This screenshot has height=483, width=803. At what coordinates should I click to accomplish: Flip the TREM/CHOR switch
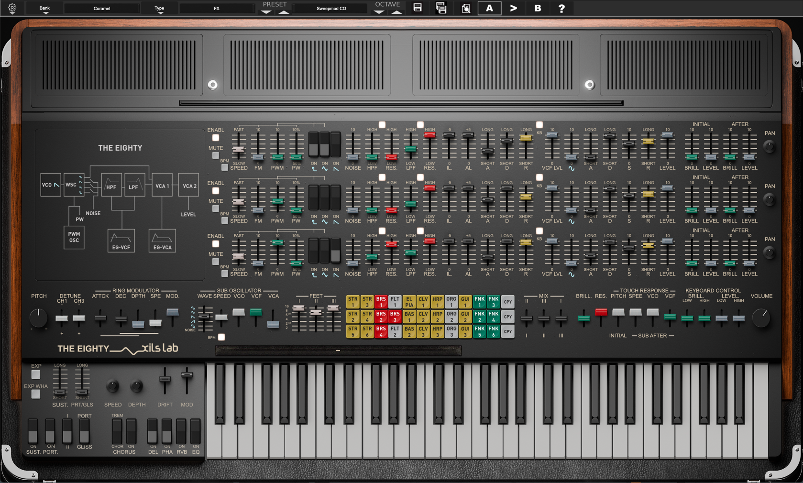tap(117, 431)
